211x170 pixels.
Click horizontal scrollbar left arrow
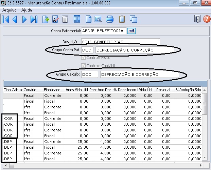(x=6, y=166)
